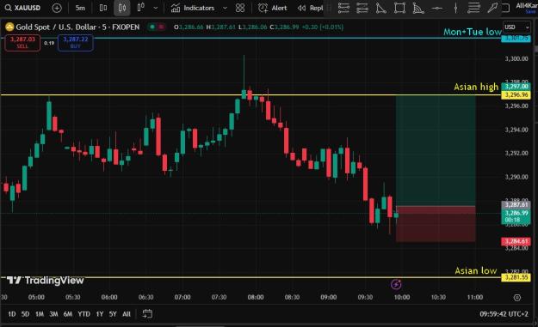Select the Fib Retracement lines tool
538x327 pixels.
pos(473,8)
